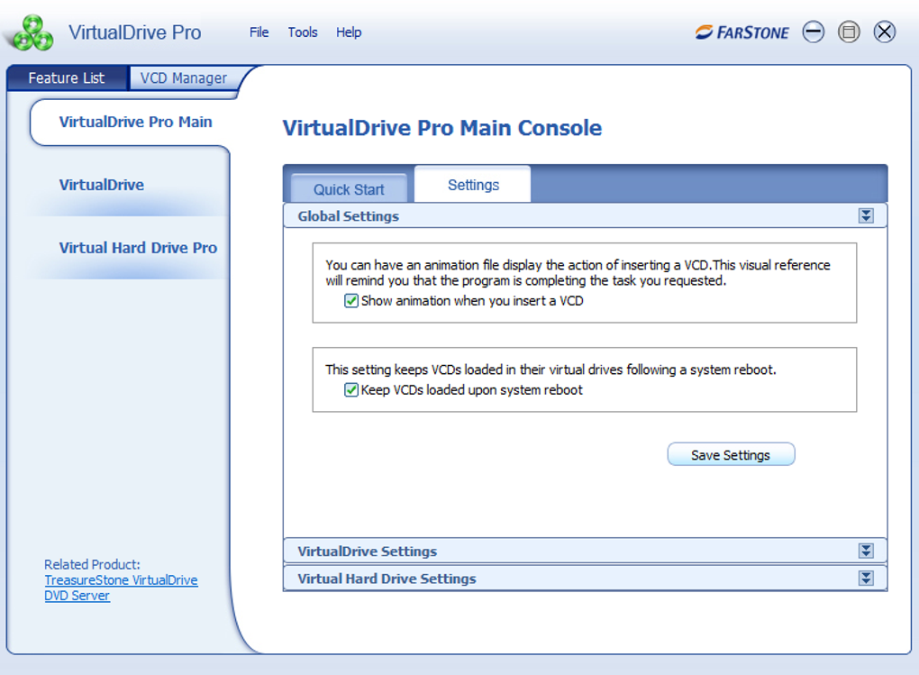The height and width of the screenshot is (675, 919).
Task: Open the Help menu
Action: point(349,32)
